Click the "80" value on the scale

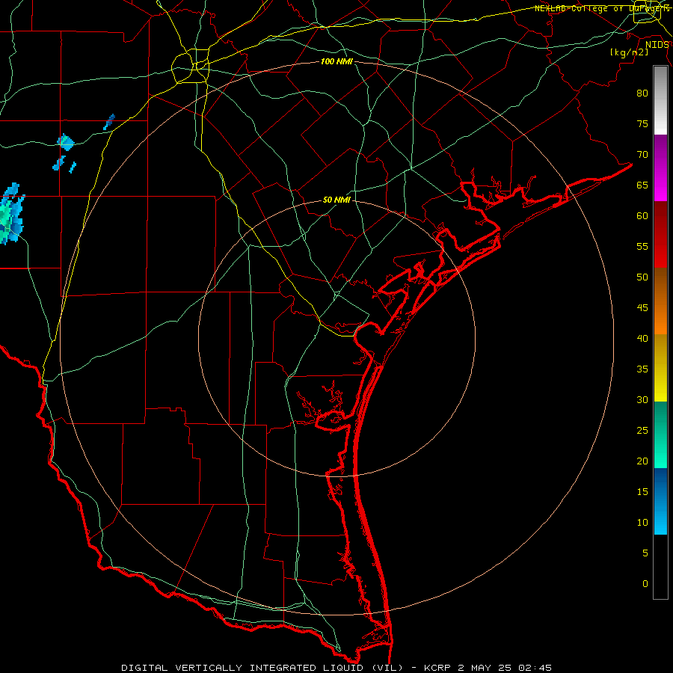point(642,93)
